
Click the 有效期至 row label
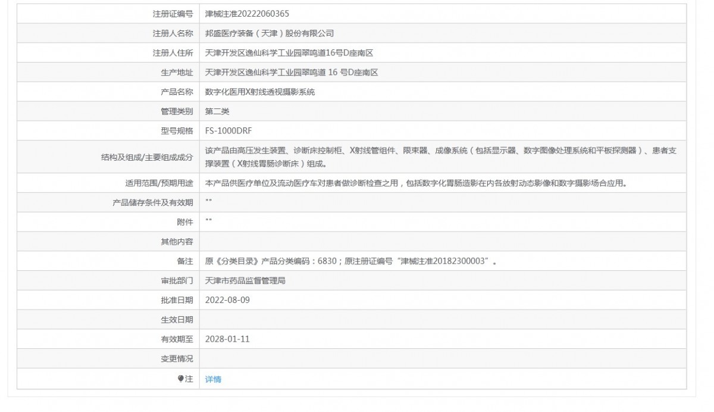[x=177, y=339]
